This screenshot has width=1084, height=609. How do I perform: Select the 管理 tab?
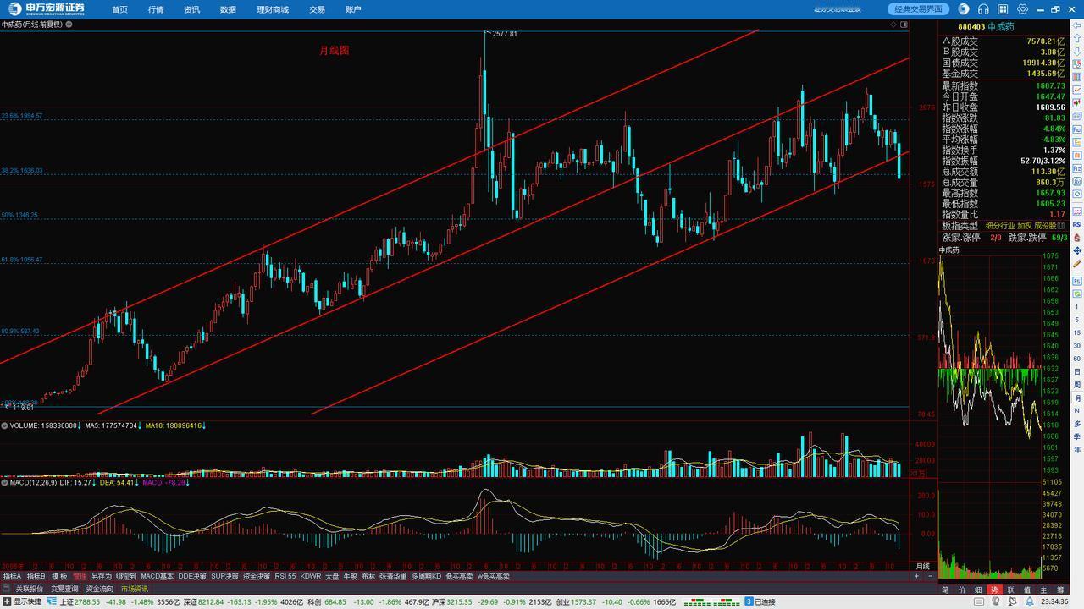coord(80,576)
